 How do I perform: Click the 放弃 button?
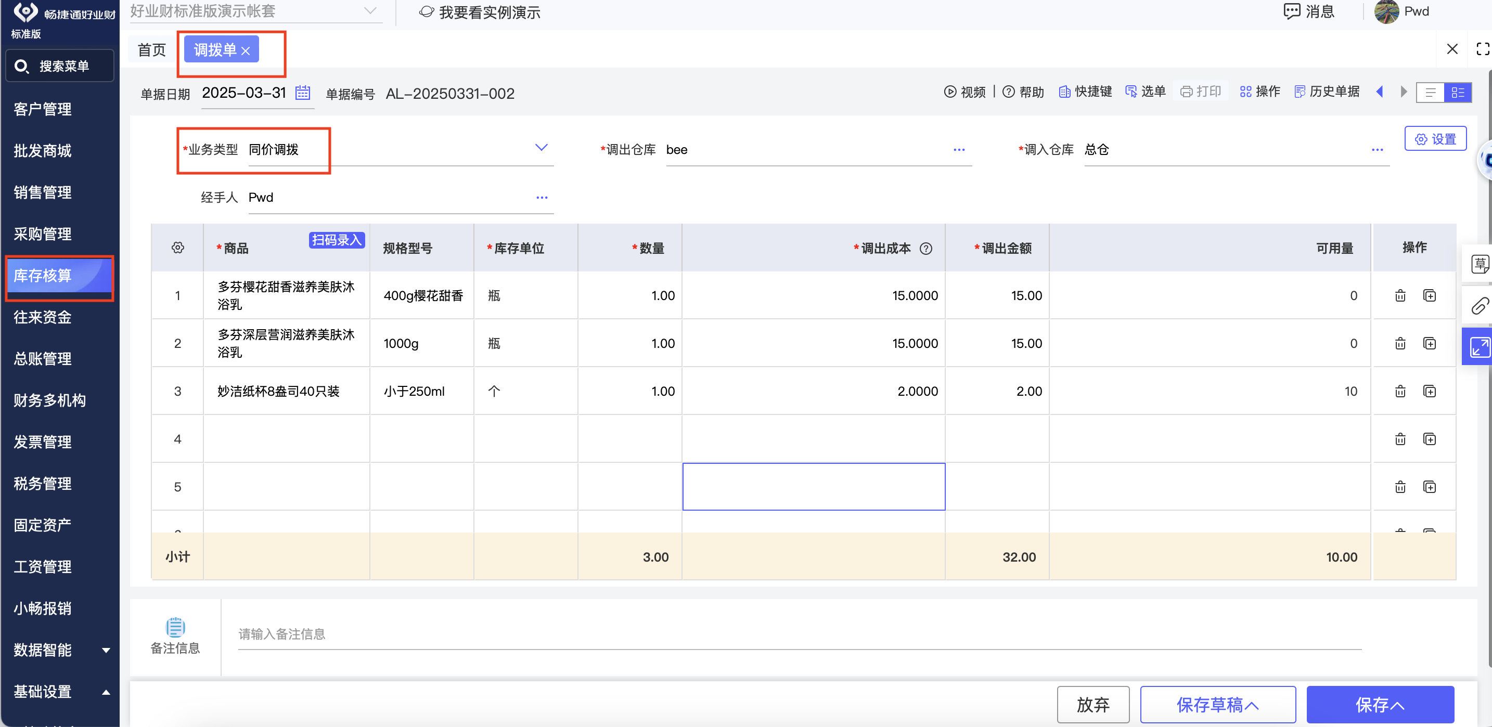[1092, 704]
